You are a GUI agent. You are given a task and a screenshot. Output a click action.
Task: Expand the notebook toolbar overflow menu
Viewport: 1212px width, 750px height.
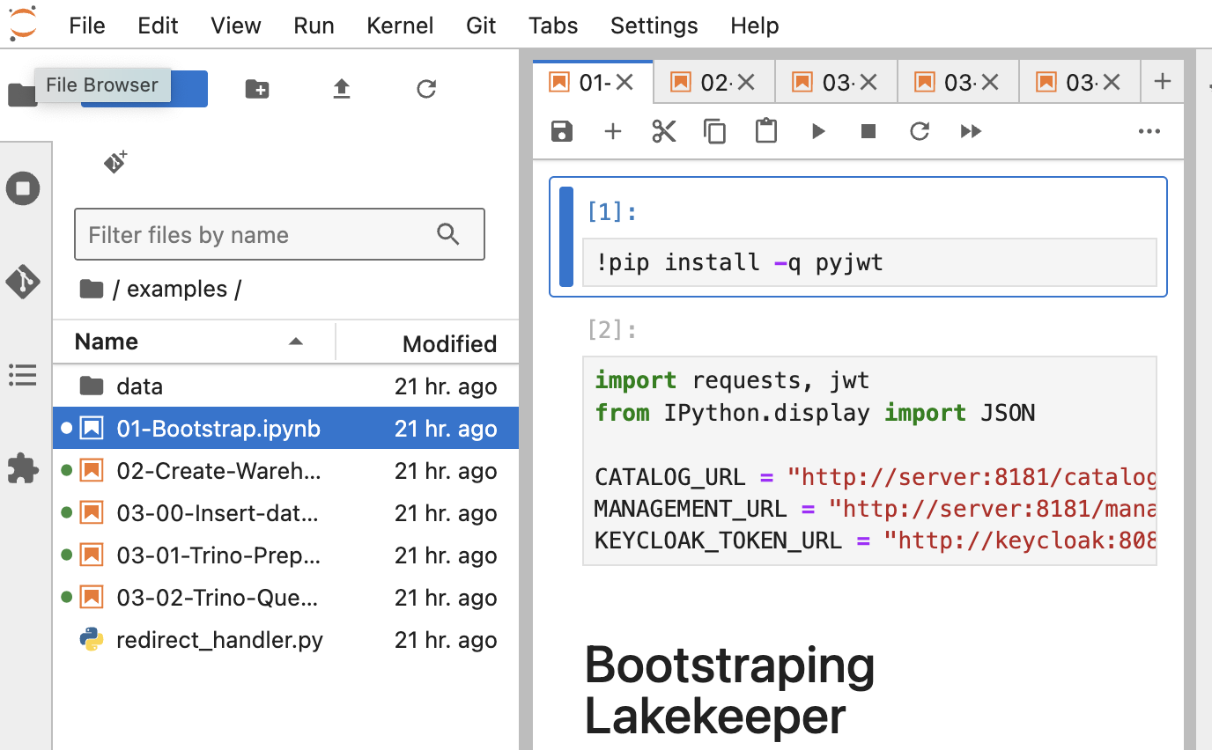(1149, 131)
